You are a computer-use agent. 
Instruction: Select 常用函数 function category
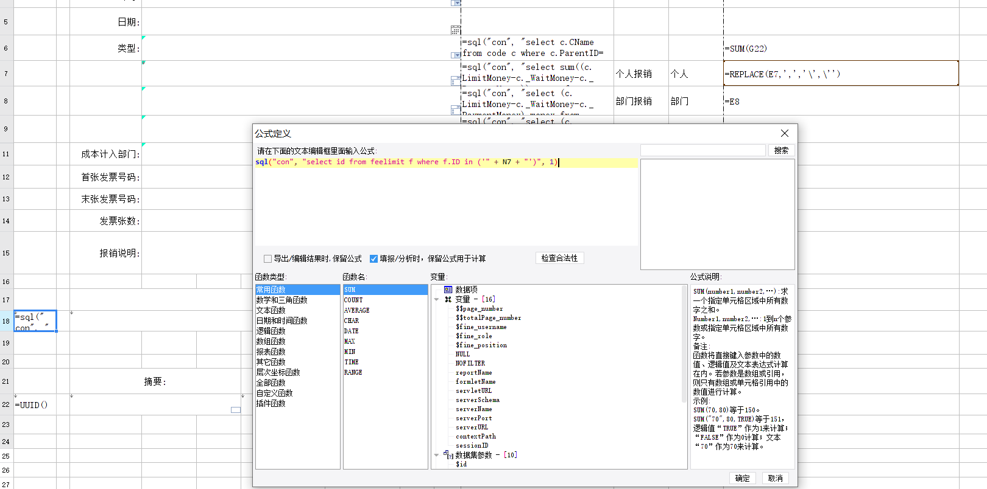[x=297, y=290]
